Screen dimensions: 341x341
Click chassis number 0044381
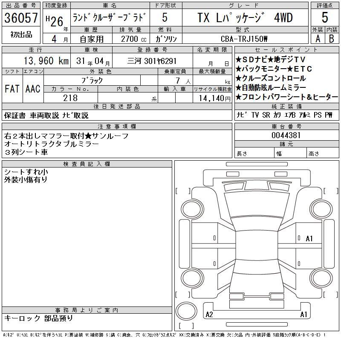[x=286, y=135]
